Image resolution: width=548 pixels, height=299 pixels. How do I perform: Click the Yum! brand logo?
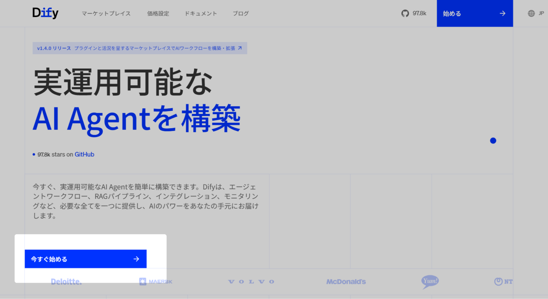click(x=430, y=281)
